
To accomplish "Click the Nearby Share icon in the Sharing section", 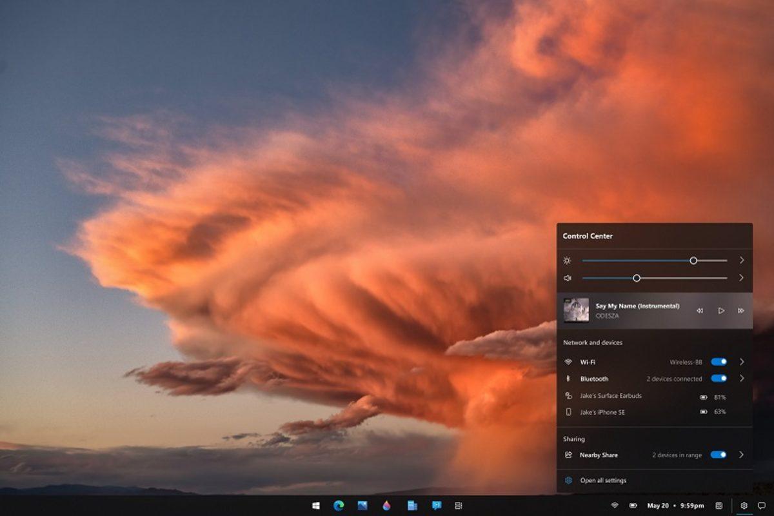I will pyautogui.click(x=568, y=454).
